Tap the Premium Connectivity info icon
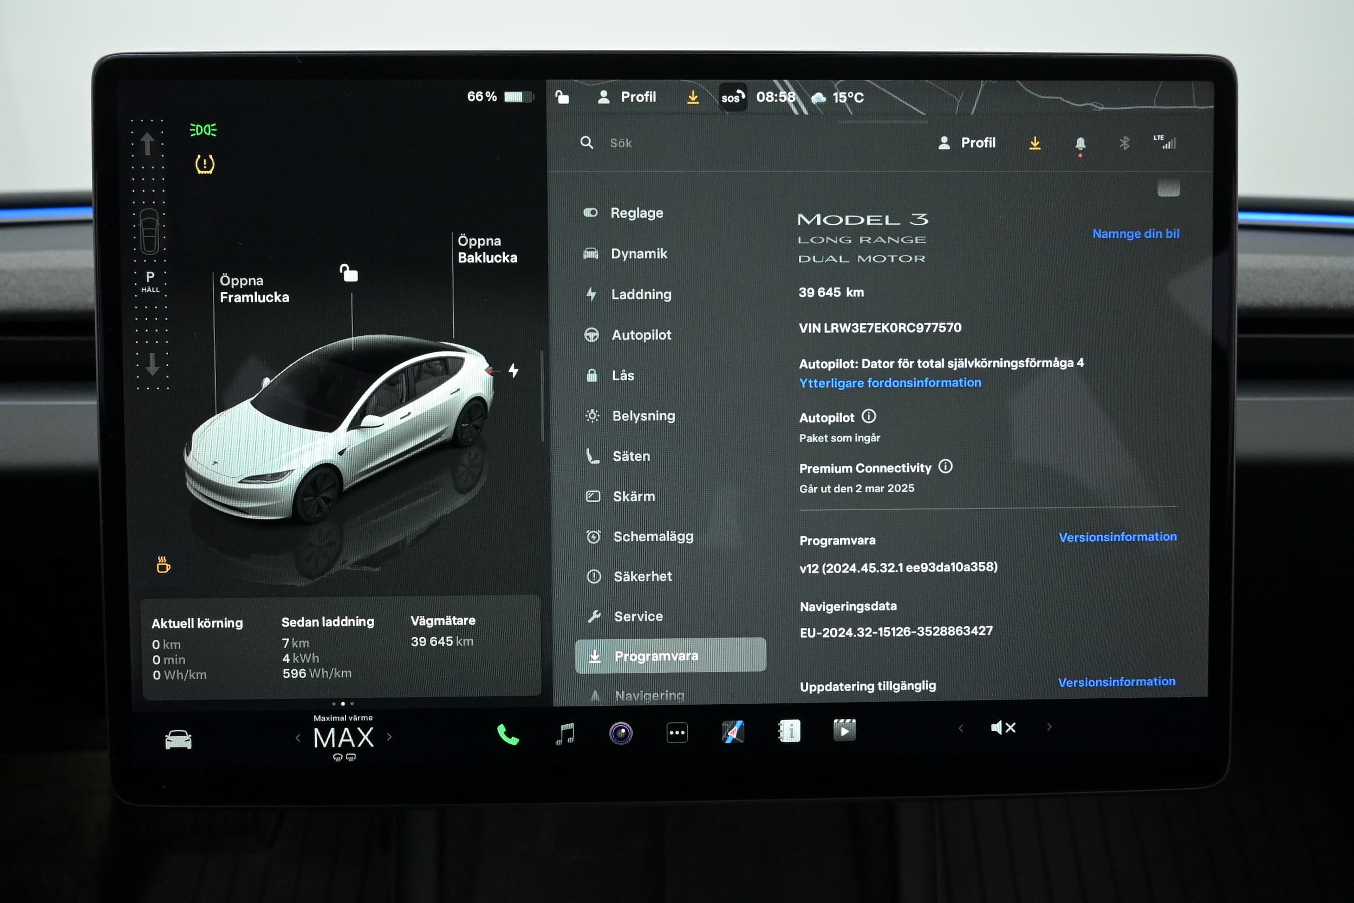Viewport: 1354px width, 903px height. pos(945,466)
